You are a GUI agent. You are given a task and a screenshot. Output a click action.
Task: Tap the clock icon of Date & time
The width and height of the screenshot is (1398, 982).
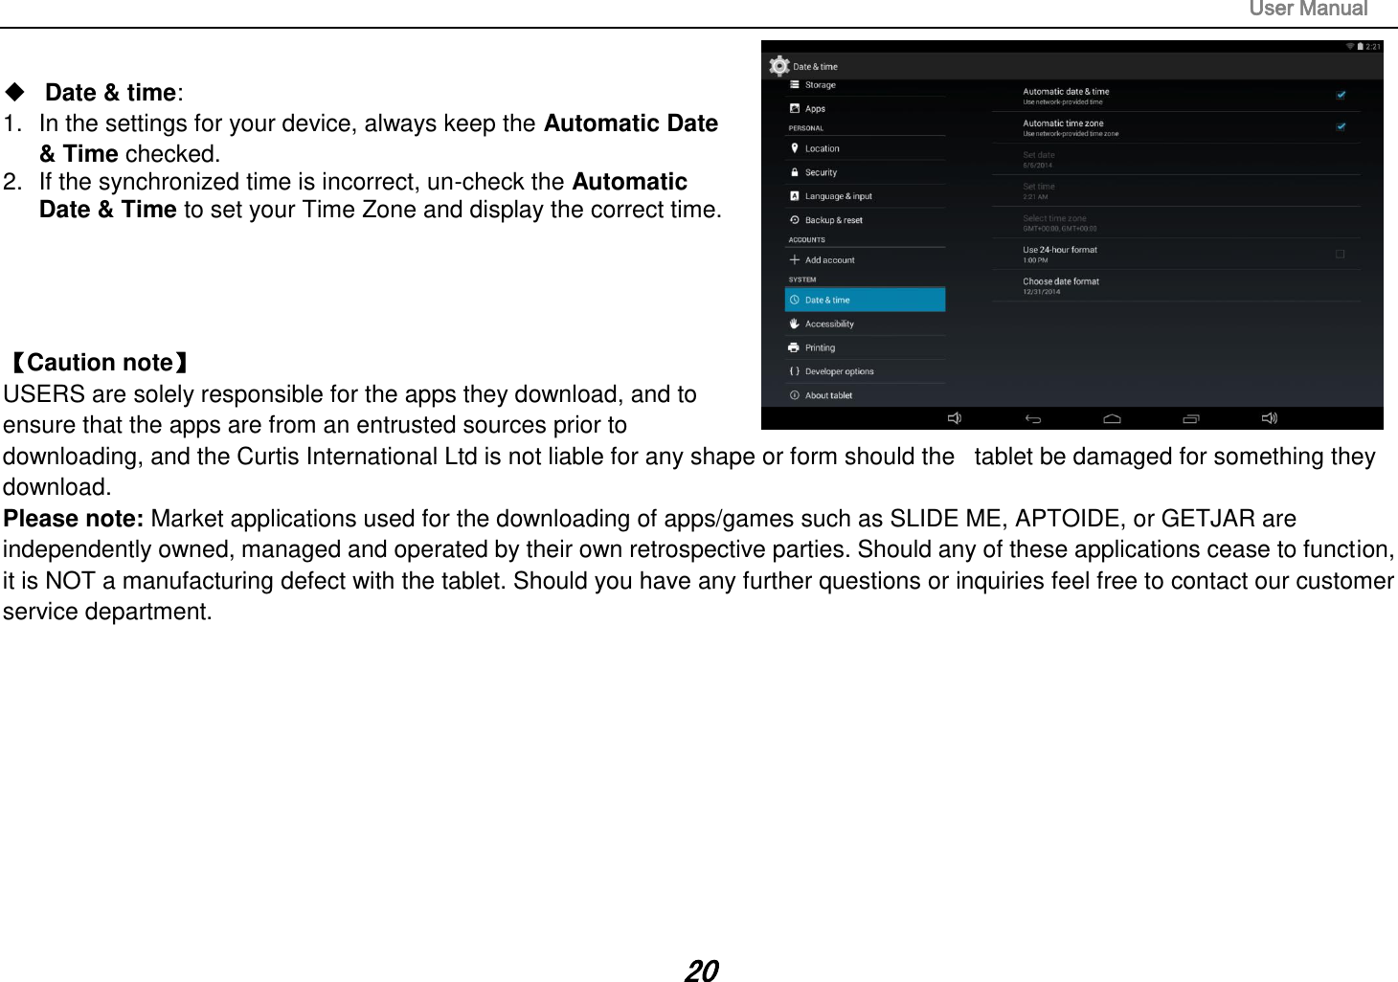point(795,301)
